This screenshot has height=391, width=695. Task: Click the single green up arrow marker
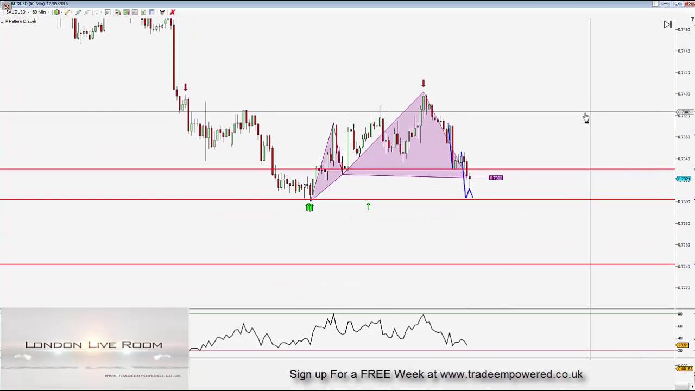(368, 206)
